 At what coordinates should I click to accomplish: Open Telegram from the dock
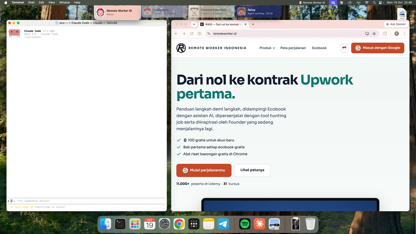click(223, 224)
